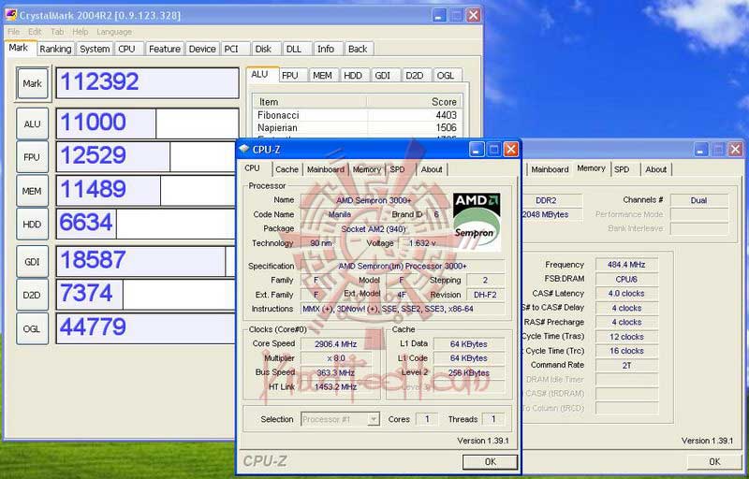The image size is (749, 479).
Task: Select the ALU results sub-tab
Action: tap(260, 75)
